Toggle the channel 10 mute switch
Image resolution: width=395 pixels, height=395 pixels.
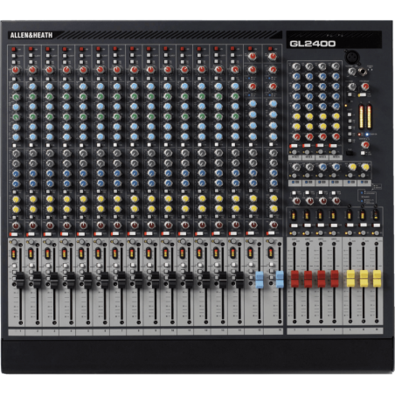pyautogui.click(x=165, y=234)
